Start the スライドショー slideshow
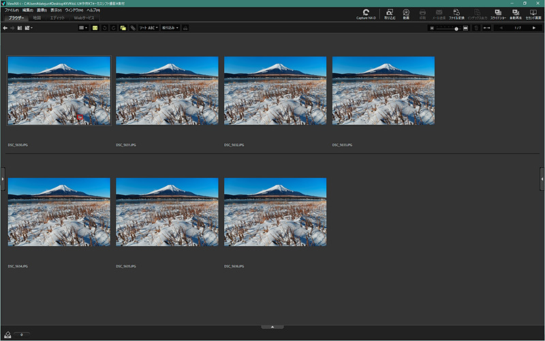The image size is (545, 341). click(498, 14)
